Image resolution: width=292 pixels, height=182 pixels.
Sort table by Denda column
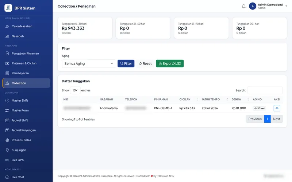coord(241,99)
